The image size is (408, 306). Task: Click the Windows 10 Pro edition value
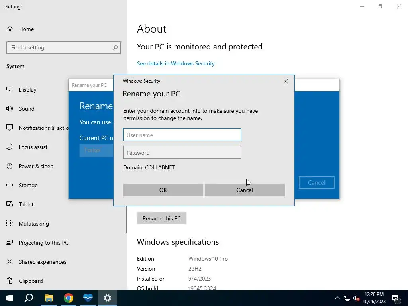point(208,259)
